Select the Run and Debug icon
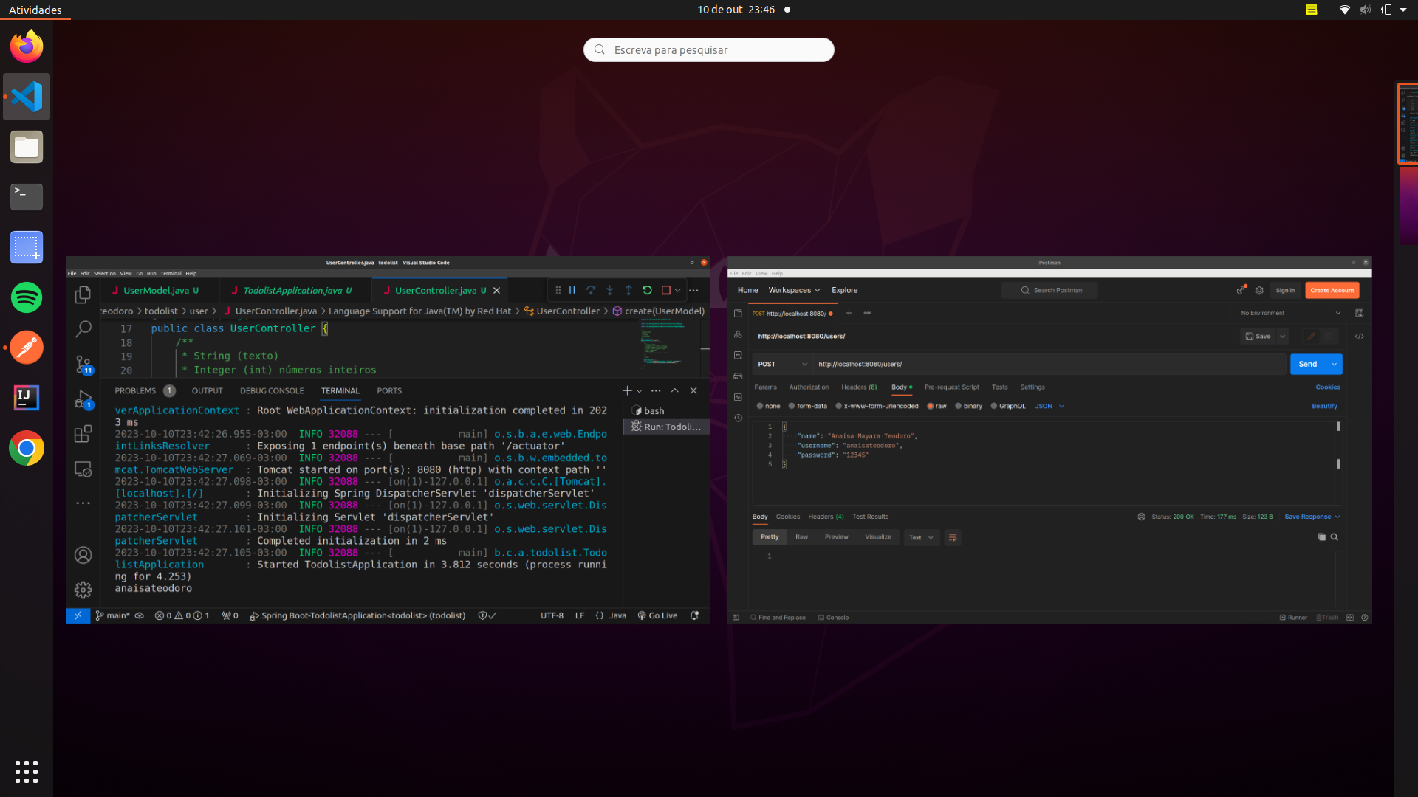This screenshot has height=797, width=1418. coord(83,399)
